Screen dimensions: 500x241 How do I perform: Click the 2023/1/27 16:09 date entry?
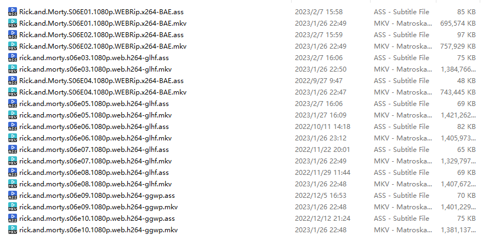[x=321, y=115]
